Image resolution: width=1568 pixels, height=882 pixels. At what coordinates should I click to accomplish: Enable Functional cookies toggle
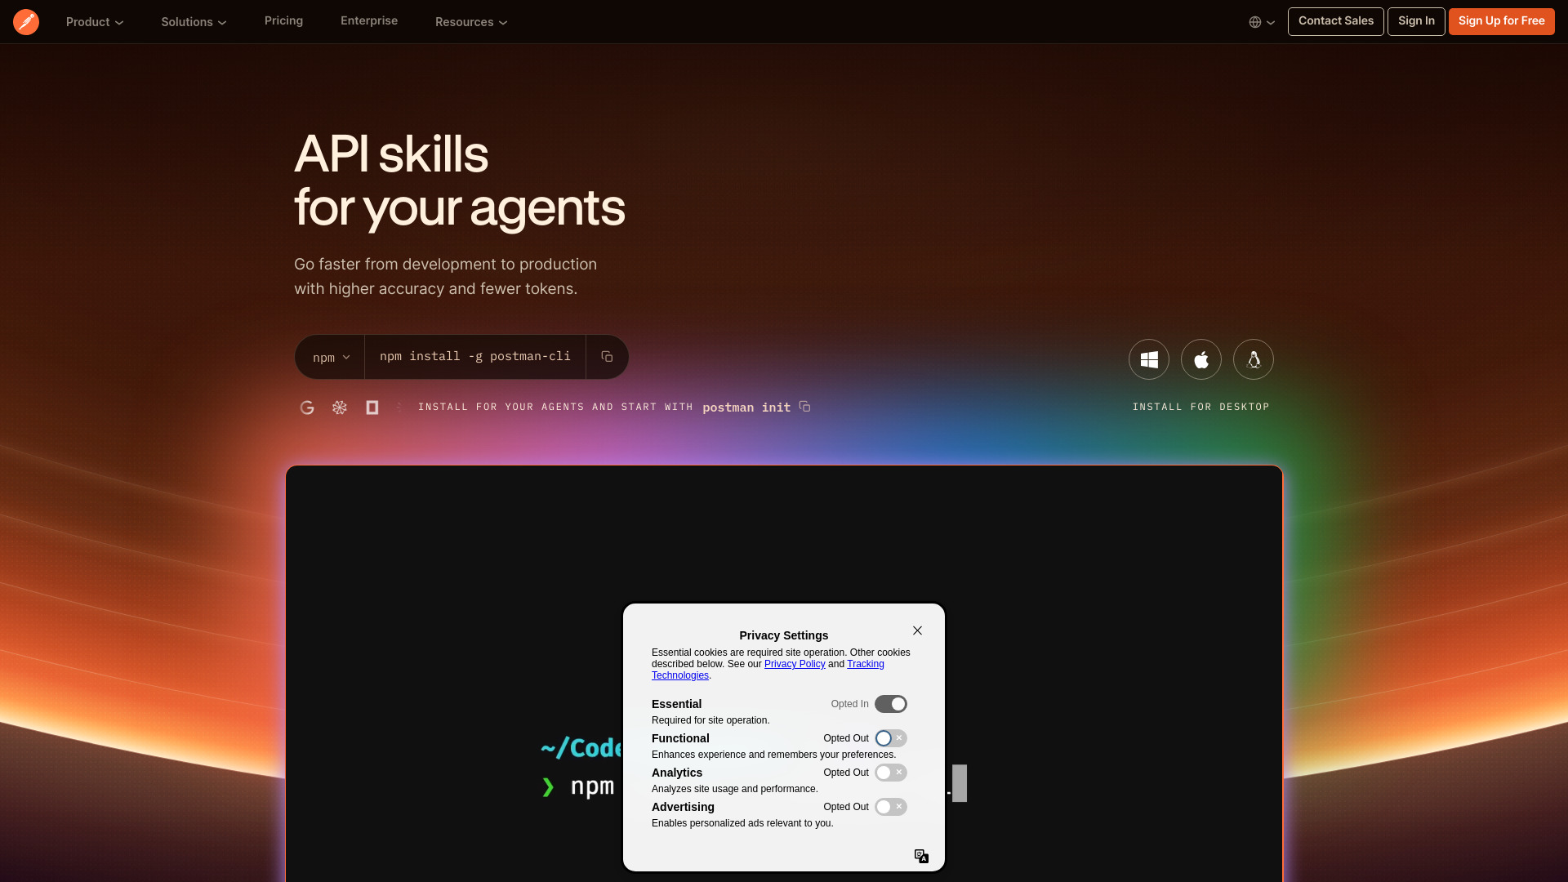pos(890,738)
